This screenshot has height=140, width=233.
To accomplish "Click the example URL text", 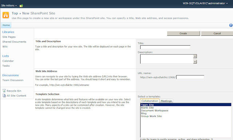I will [69, 85].
